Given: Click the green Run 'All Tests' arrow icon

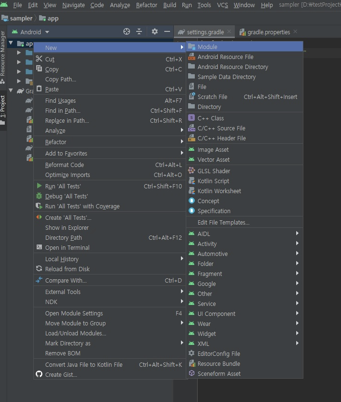Looking at the screenshot, I should coord(39,186).
